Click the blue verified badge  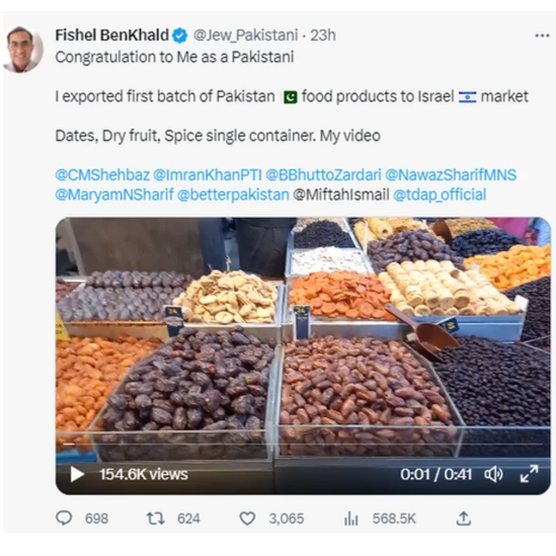[x=180, y=36]
